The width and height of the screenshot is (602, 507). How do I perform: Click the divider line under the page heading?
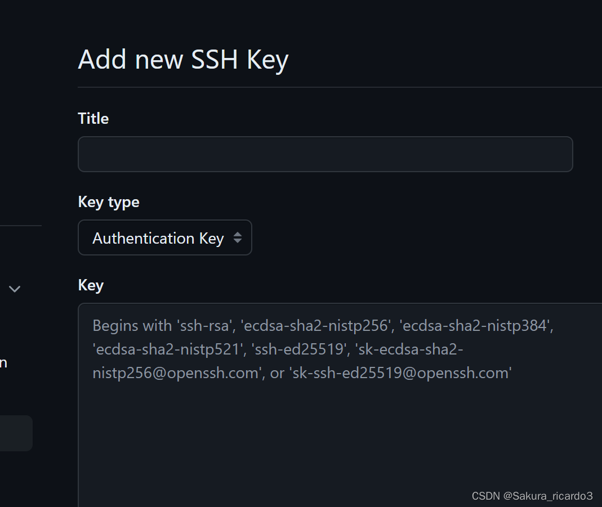coord(338,87)
